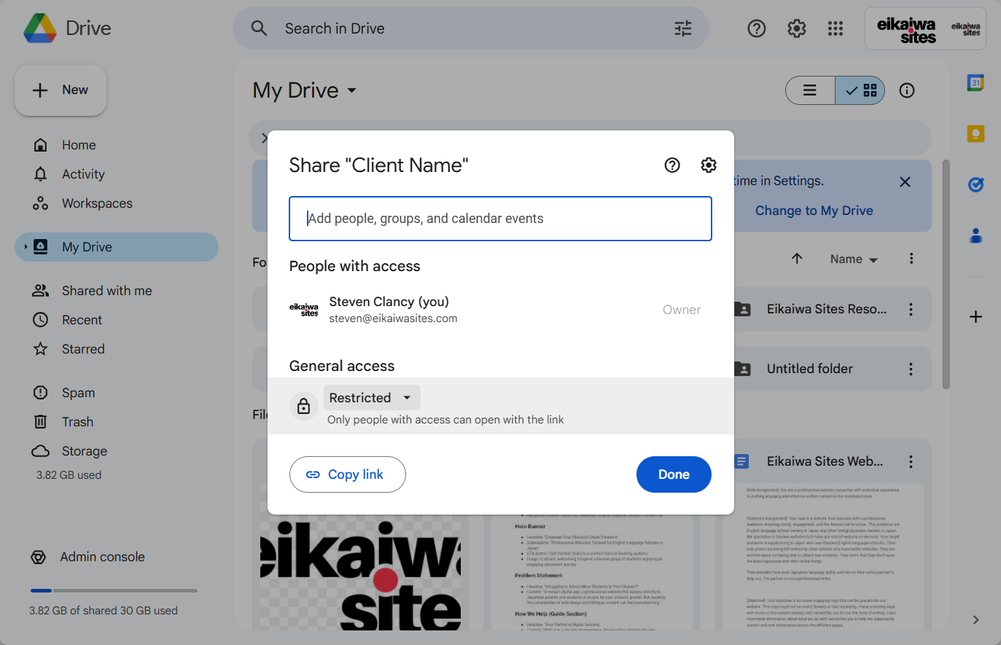Open Google Keep side panel
The image size is (1001, 645).
pos(975,133)
